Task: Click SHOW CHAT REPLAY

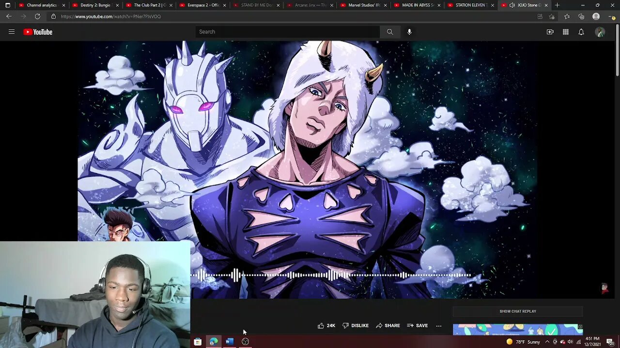Action: click(x=518, y=311)
